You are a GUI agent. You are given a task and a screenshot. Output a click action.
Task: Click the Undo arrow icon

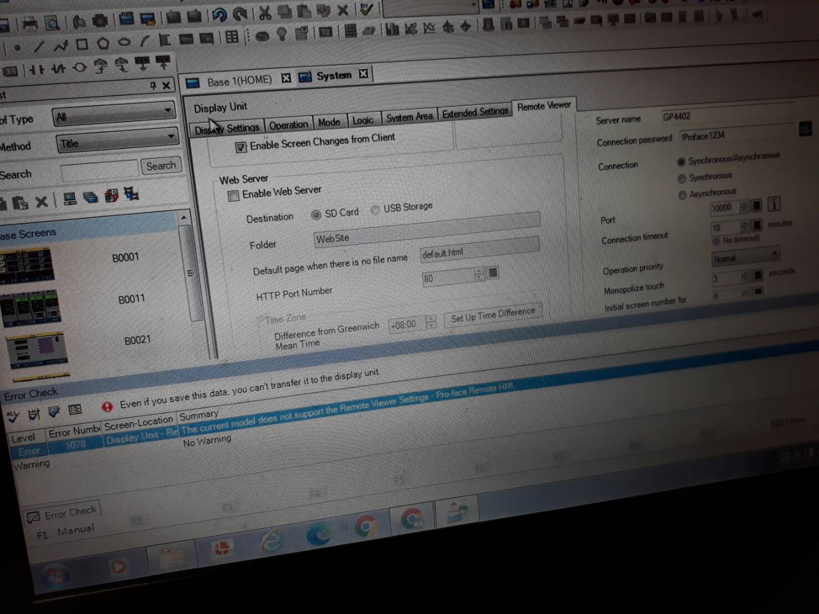point(220,14)
